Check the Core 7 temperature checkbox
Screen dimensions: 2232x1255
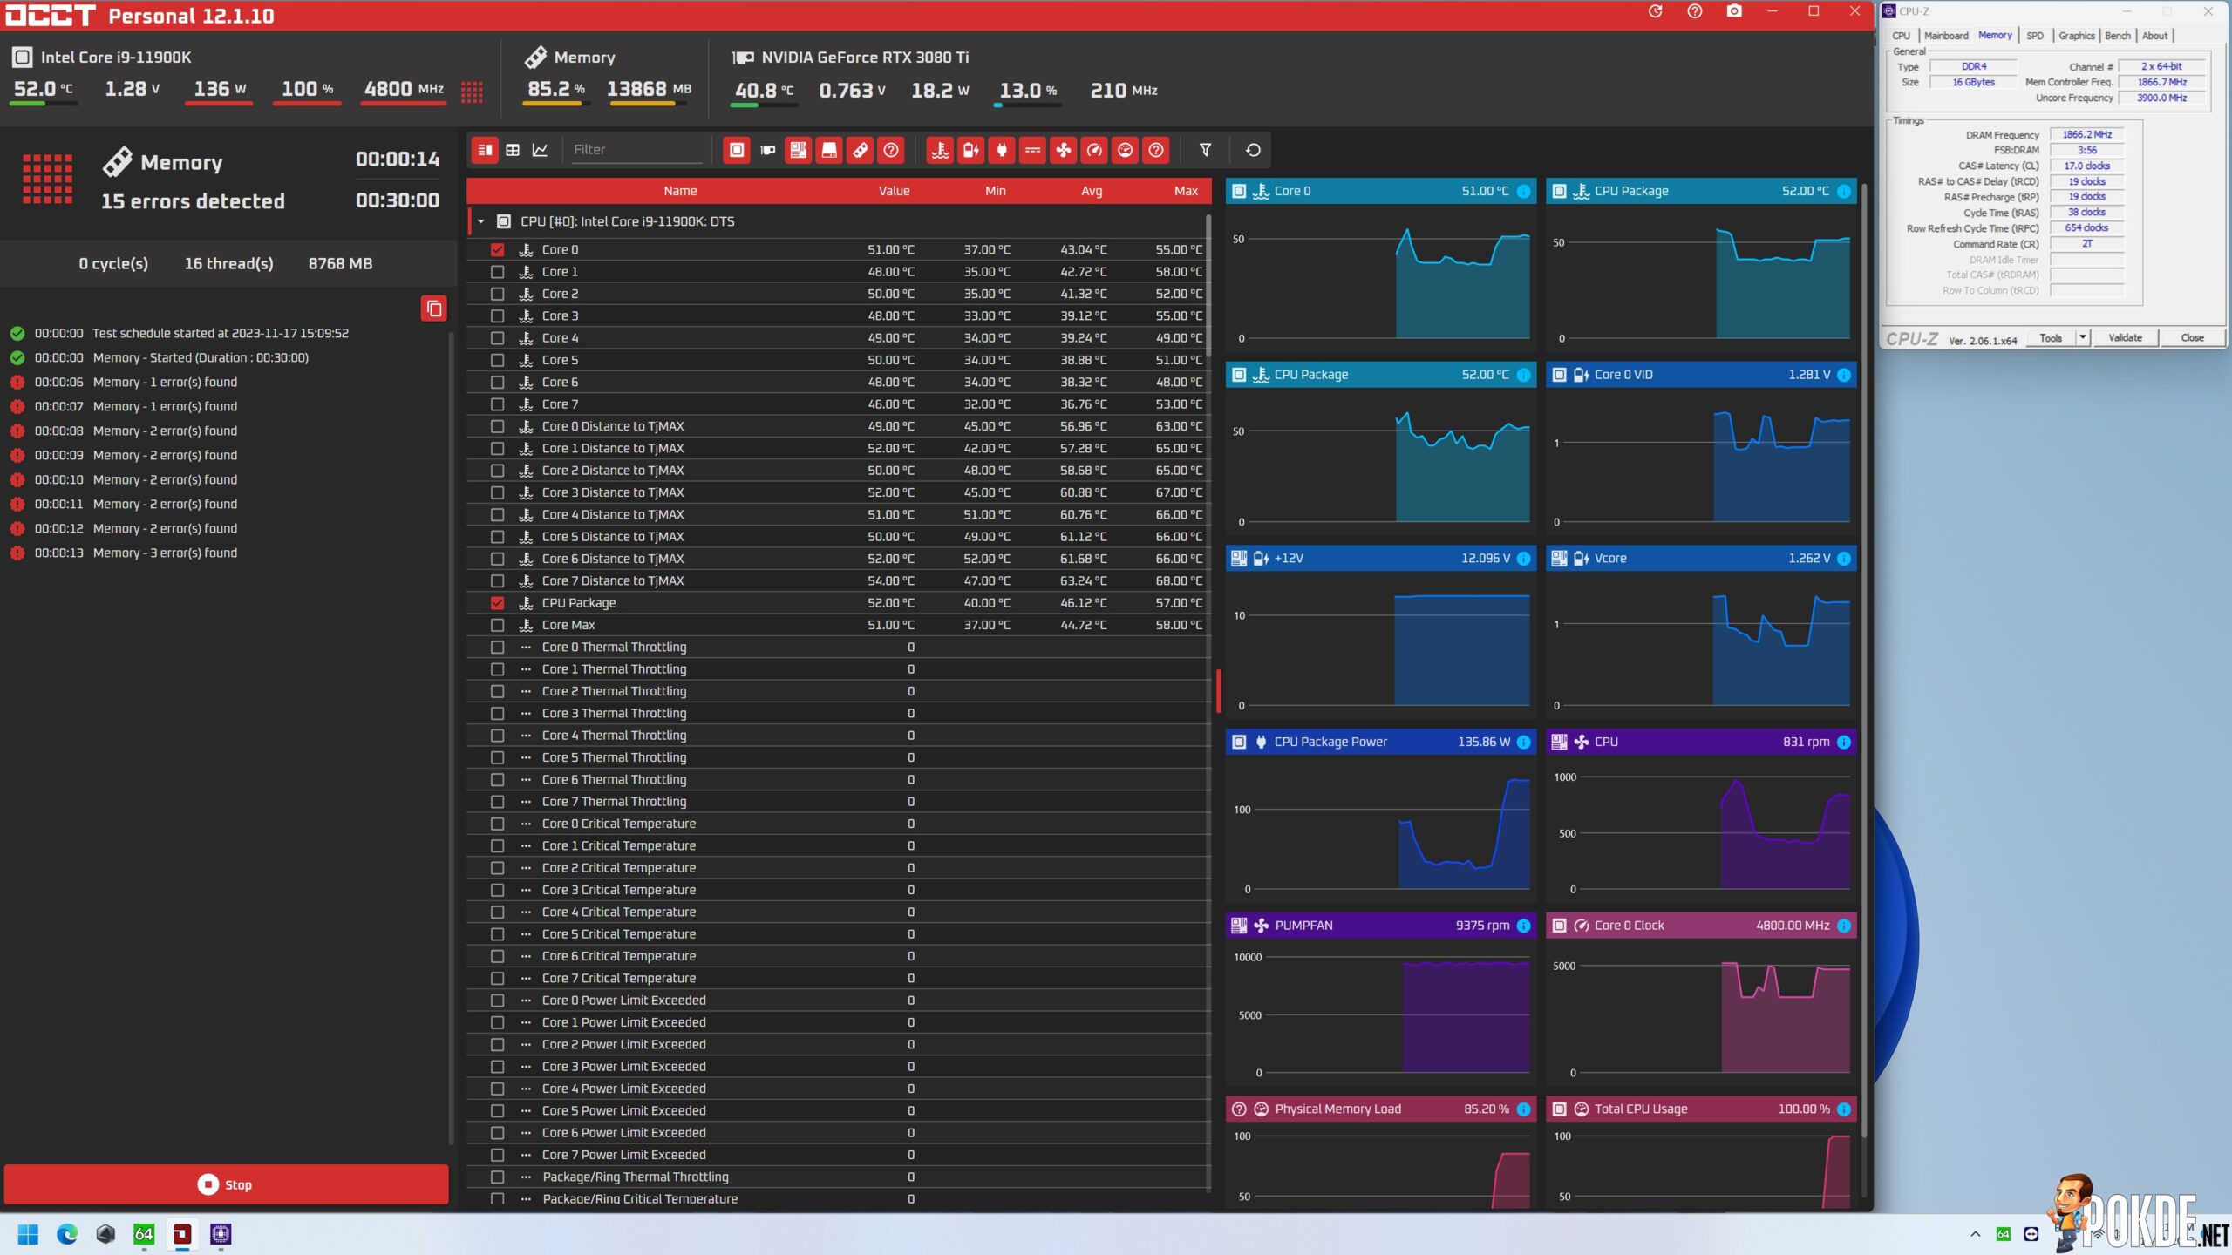click(x=497, y=404)
